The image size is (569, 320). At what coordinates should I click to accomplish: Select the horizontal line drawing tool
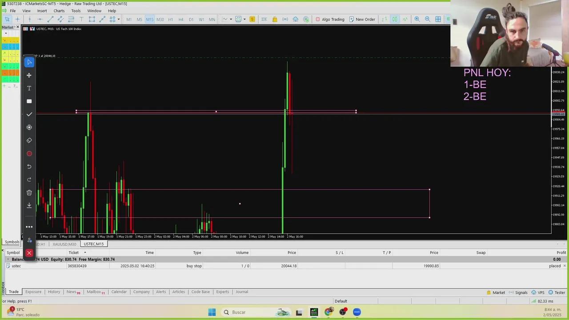(x=40, y=19)
